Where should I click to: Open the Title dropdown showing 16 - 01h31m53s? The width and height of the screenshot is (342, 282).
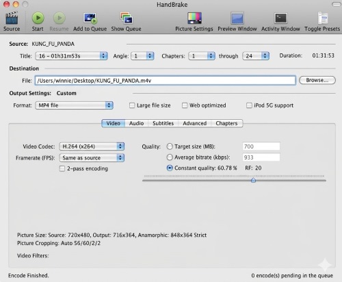(71, 56)
